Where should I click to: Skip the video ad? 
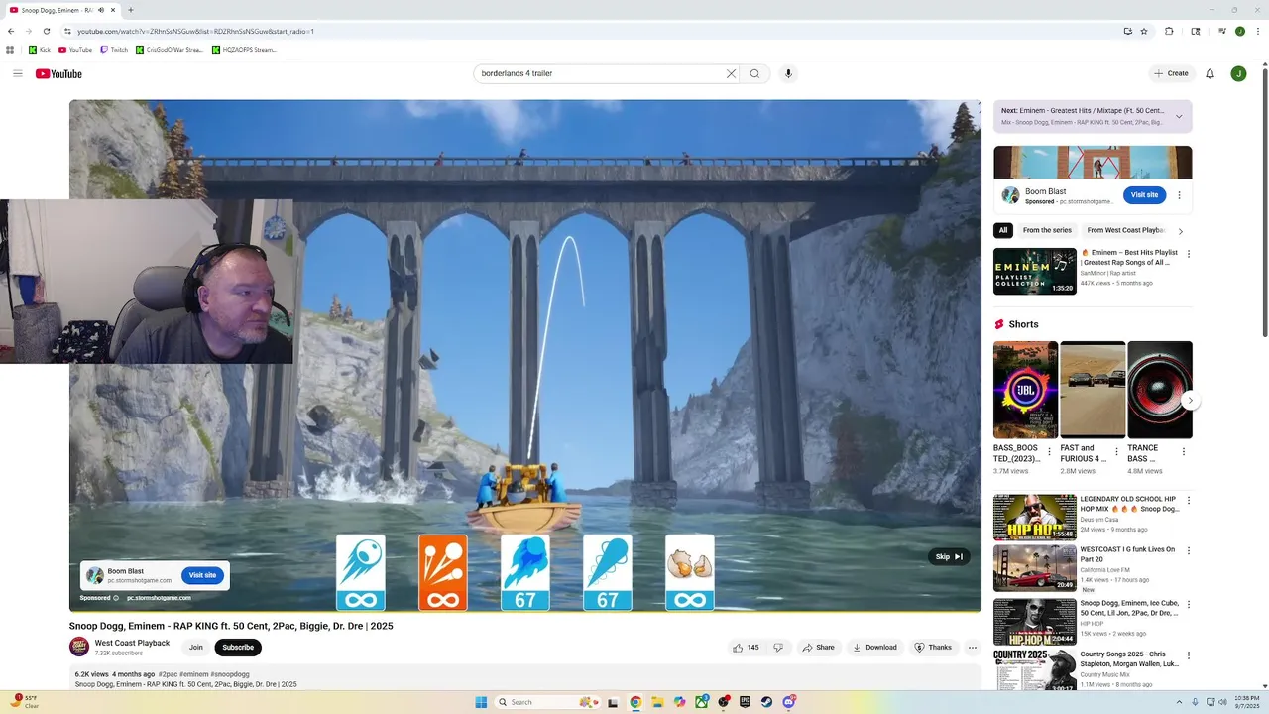click(949, 556)
